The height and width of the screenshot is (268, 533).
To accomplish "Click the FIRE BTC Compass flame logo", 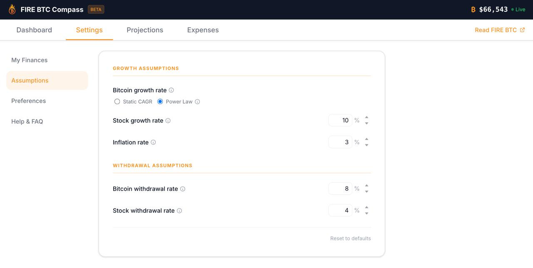I will (x=12, y=9).
